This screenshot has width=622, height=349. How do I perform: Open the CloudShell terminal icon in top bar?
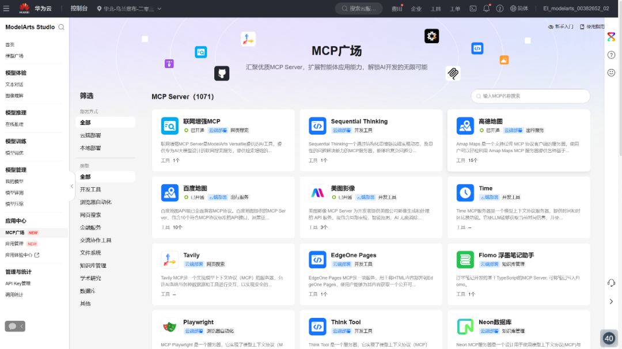click(x=472, y=9)
